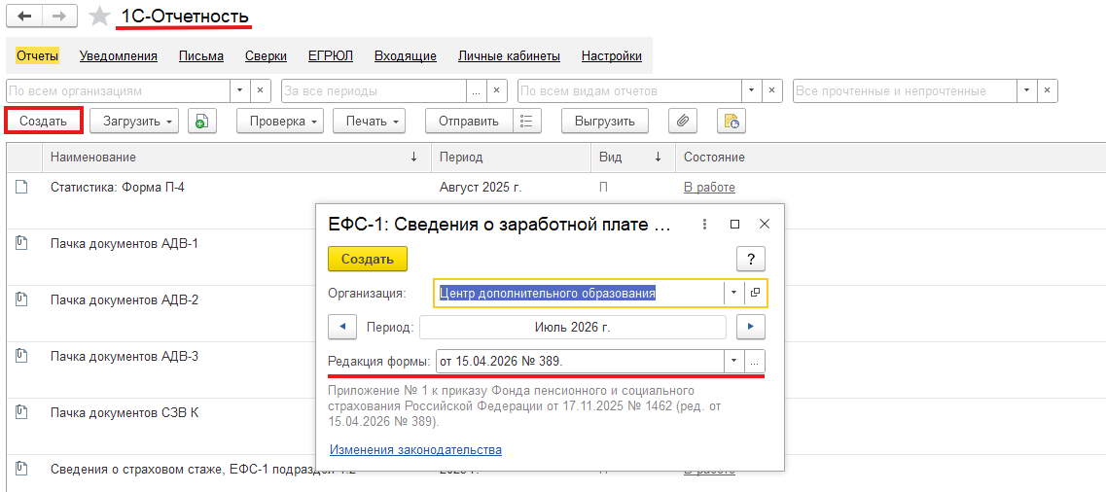
Task: Click the icon of Пачка документов АДВ-1 row
Action: point(21,243)
